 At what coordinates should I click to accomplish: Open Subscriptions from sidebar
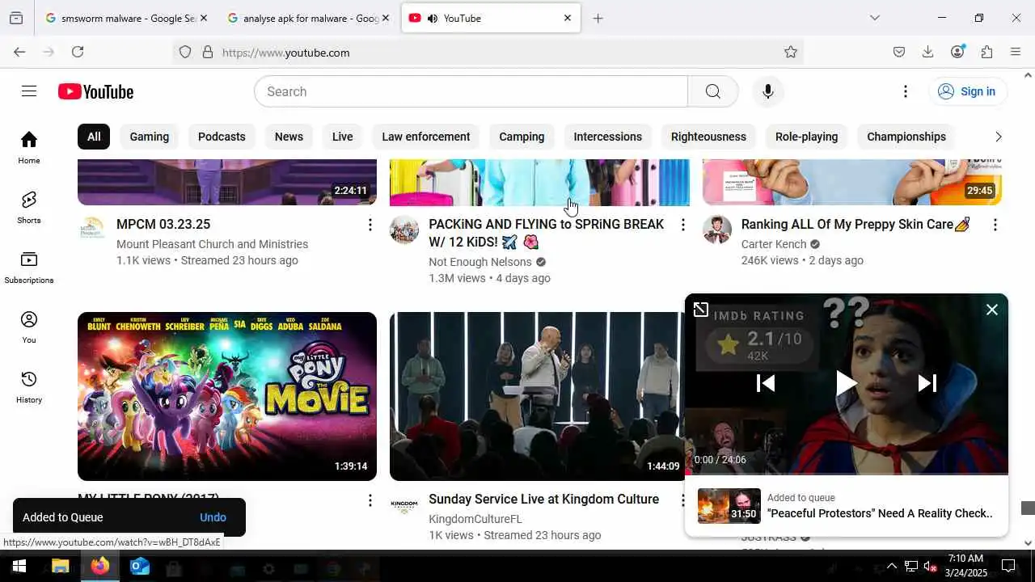[29, 267]
